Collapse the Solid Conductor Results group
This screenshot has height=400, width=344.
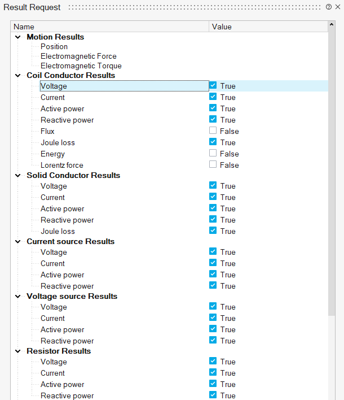coord(18,175)
